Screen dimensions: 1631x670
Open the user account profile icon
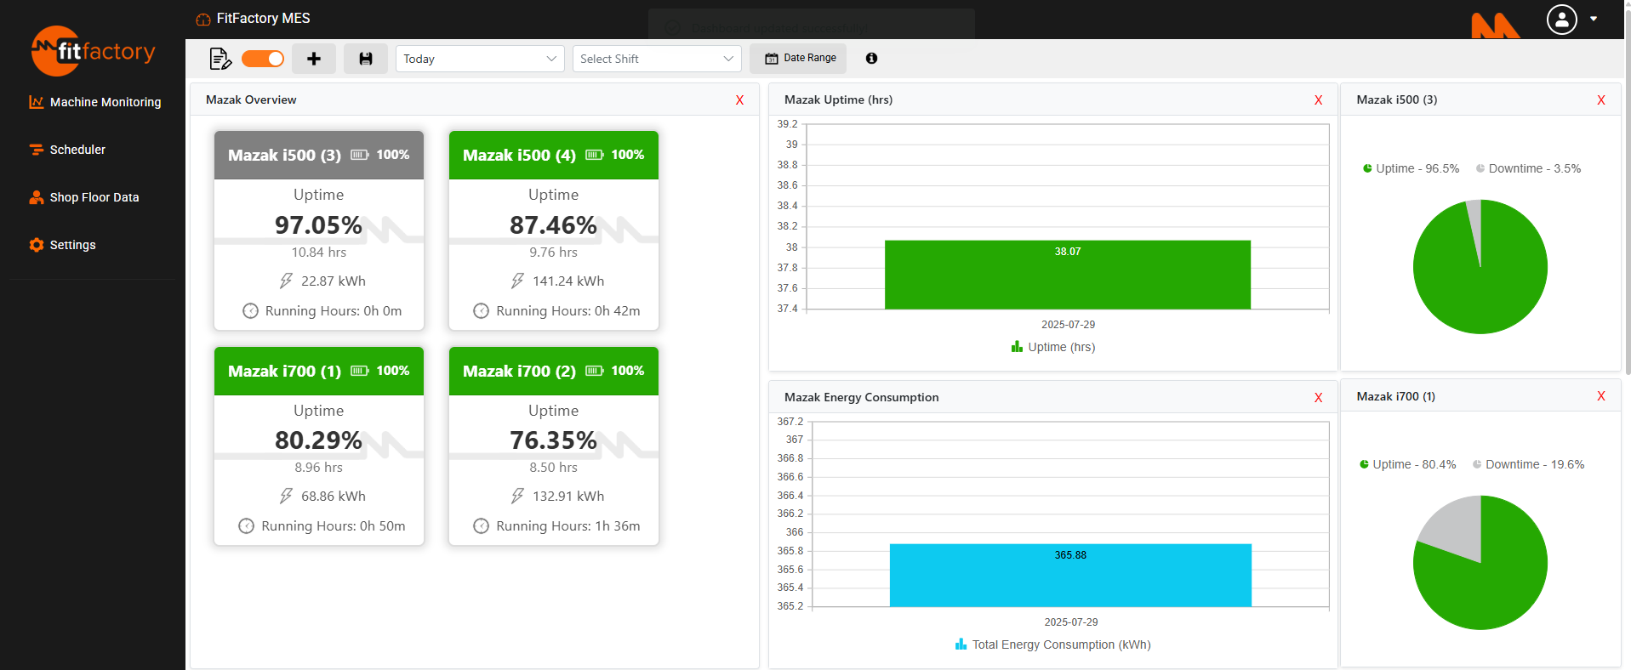click(1561, 20)
